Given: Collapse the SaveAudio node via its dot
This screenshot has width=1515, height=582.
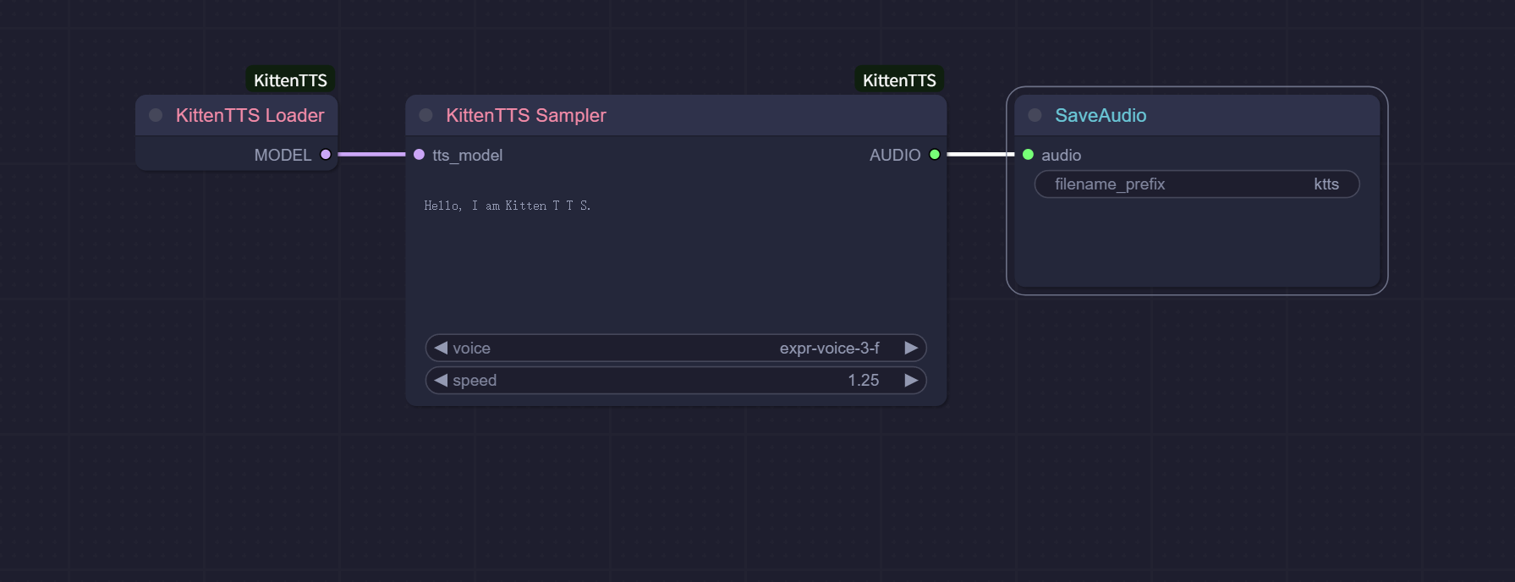Looking at the screenshot, I should [x=1035, y=115].
